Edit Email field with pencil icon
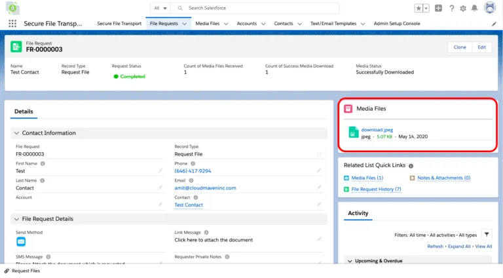Viewport: 503px width, 278px height. (x=319, y=187)
